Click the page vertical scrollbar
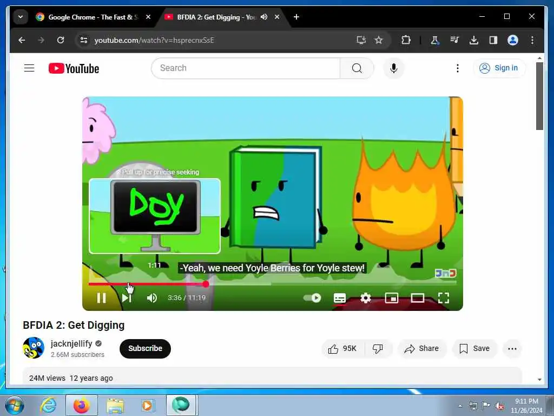Viewport: 554px width, 416px height. [539, 96]
